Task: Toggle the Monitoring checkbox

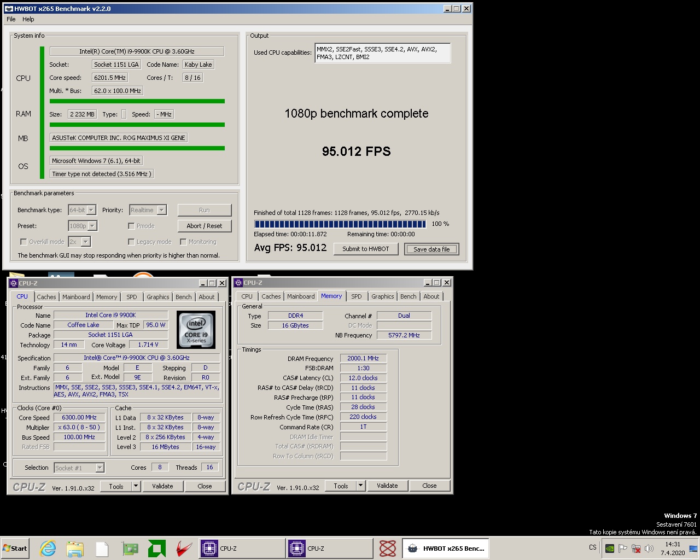Action: coord(183,242)
